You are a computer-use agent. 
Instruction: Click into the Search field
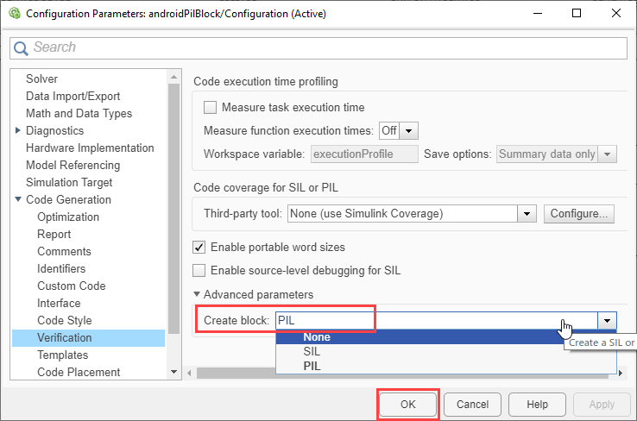[319, 47]
